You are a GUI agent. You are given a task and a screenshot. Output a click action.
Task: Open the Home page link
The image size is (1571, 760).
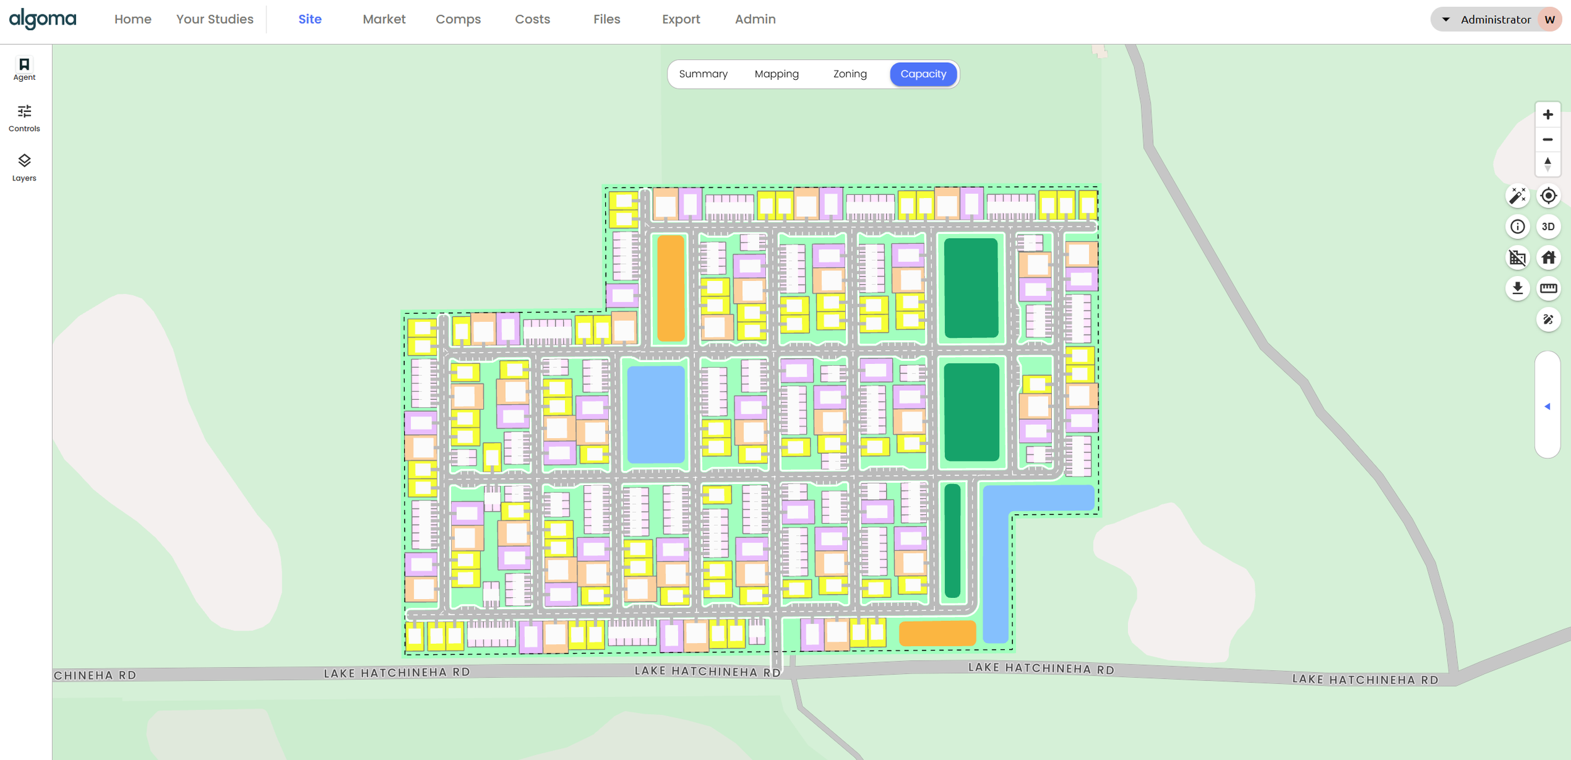133,19
